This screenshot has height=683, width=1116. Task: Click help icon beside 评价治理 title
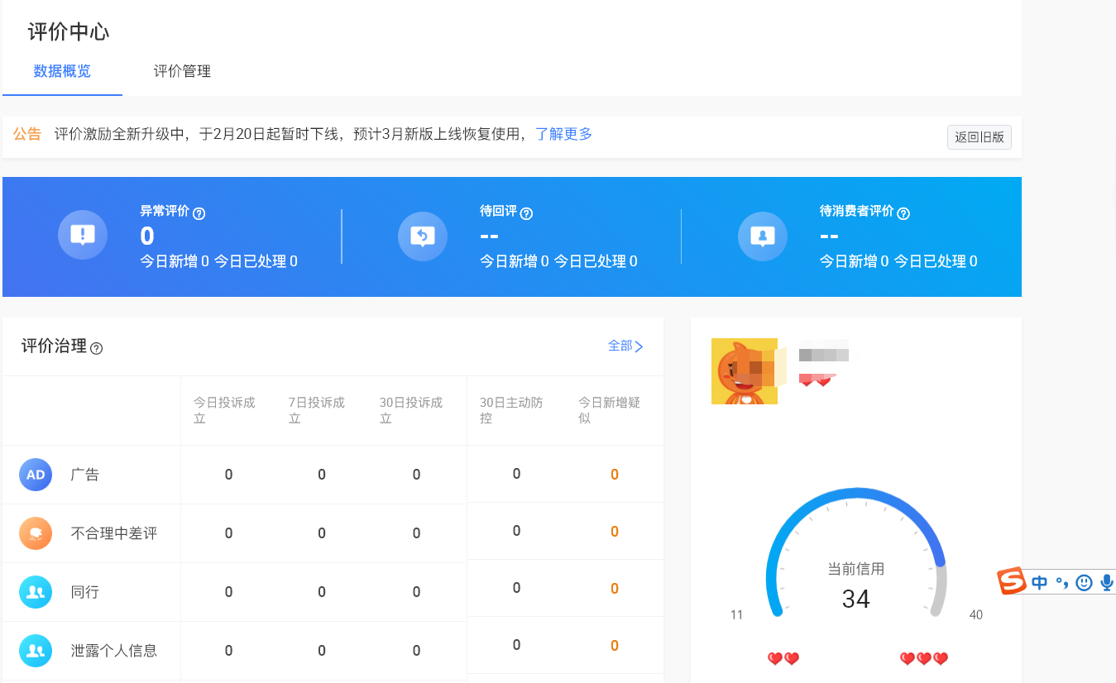click(97, 348)
